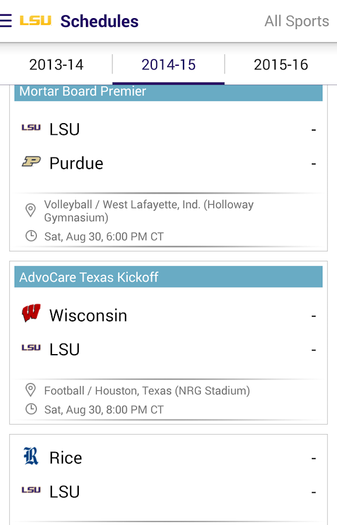Tap the Wisconsin "W" logo
This screenshot has height=525, width=337.
(x=31, y=315)
